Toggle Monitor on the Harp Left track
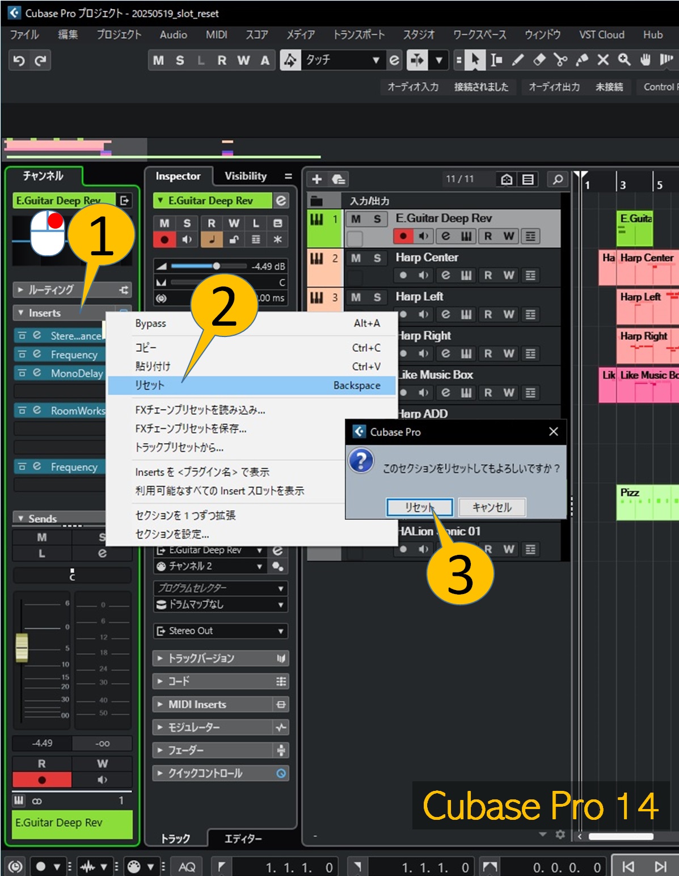This screenshot has height=876, width=679. click(423, 314)
